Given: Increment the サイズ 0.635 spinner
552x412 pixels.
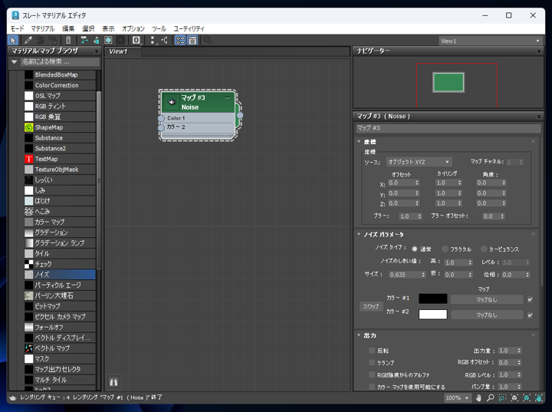Looking at the screenshot, I should 423,273.
